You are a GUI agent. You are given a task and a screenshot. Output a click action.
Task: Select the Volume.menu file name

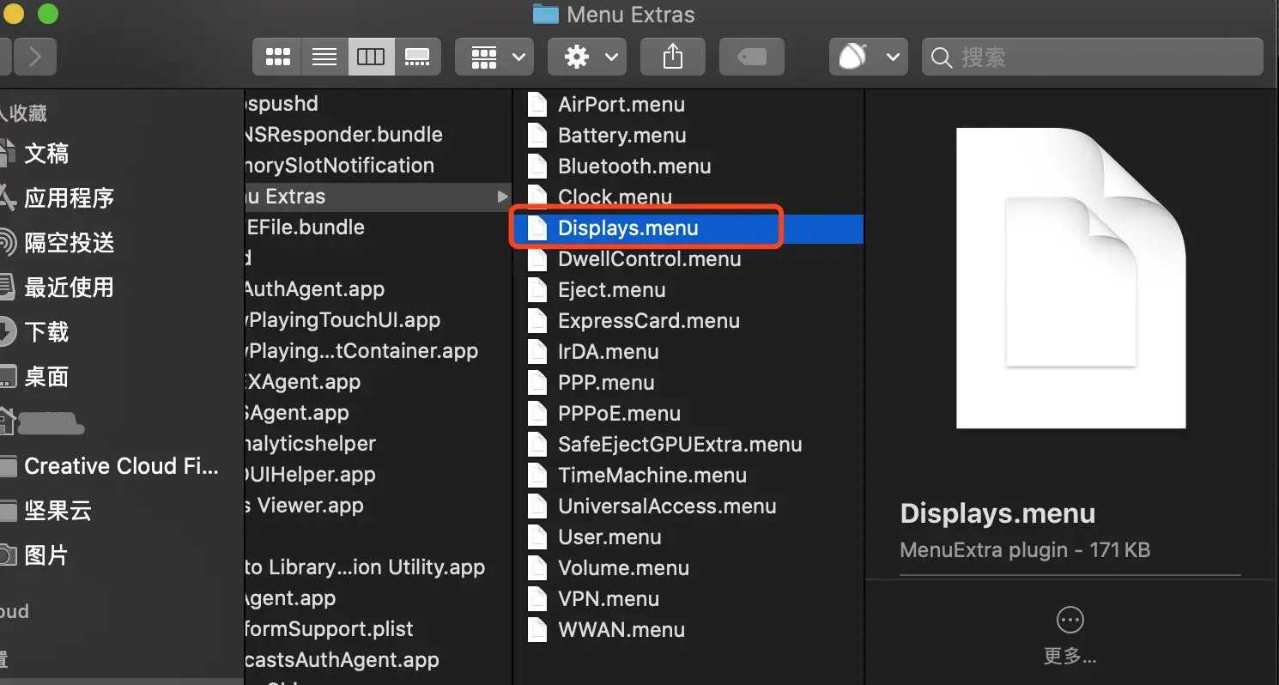[623, 568]
